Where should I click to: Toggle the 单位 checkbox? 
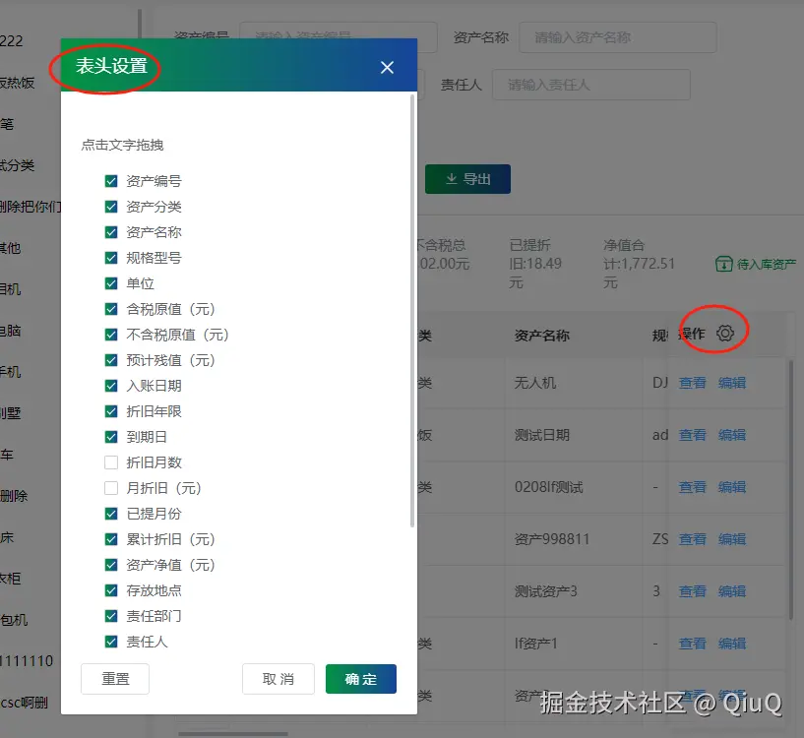[111, 283]
